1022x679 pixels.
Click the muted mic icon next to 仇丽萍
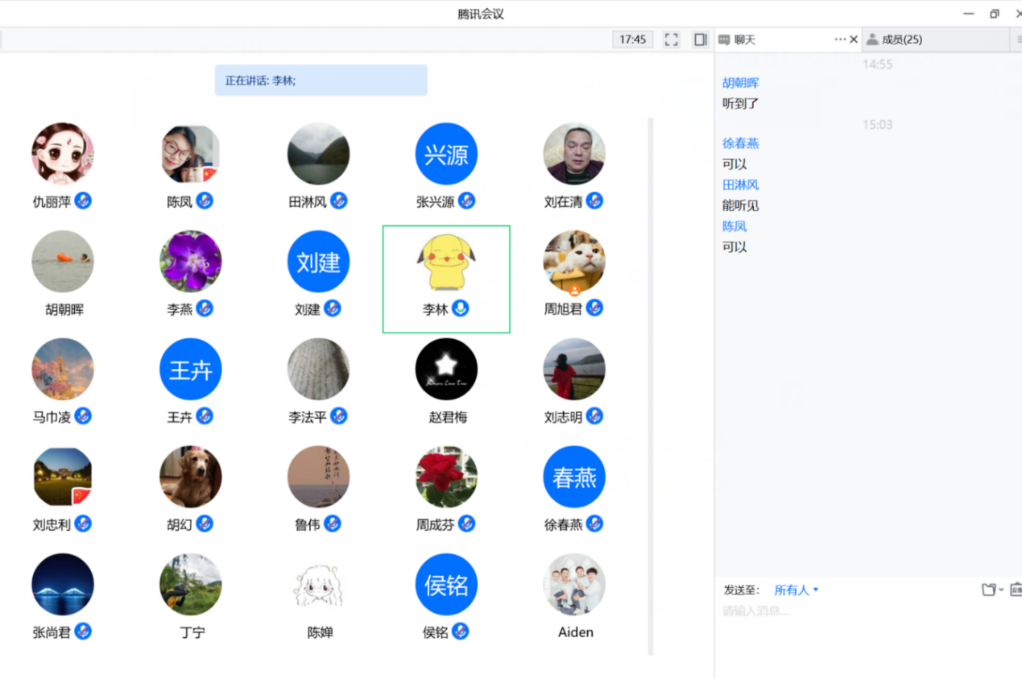[83, 201]
